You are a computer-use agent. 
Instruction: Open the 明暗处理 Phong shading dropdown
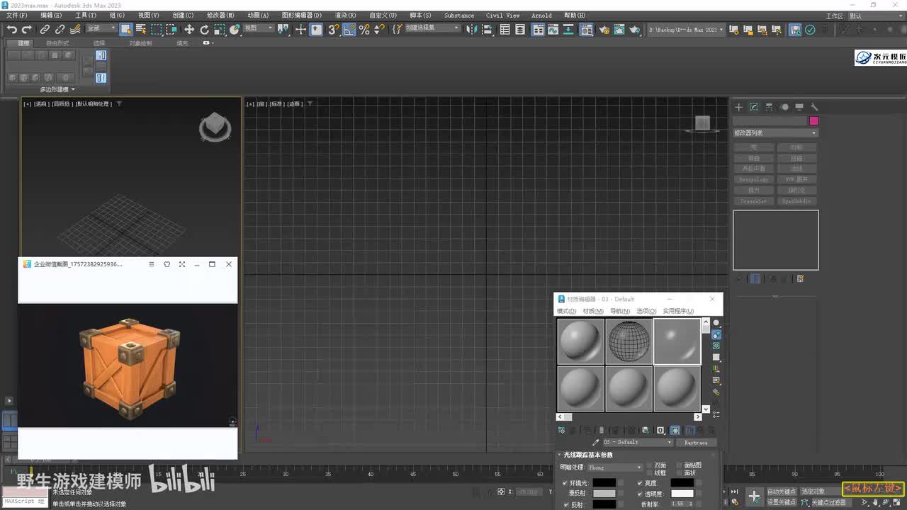[615, 467]
